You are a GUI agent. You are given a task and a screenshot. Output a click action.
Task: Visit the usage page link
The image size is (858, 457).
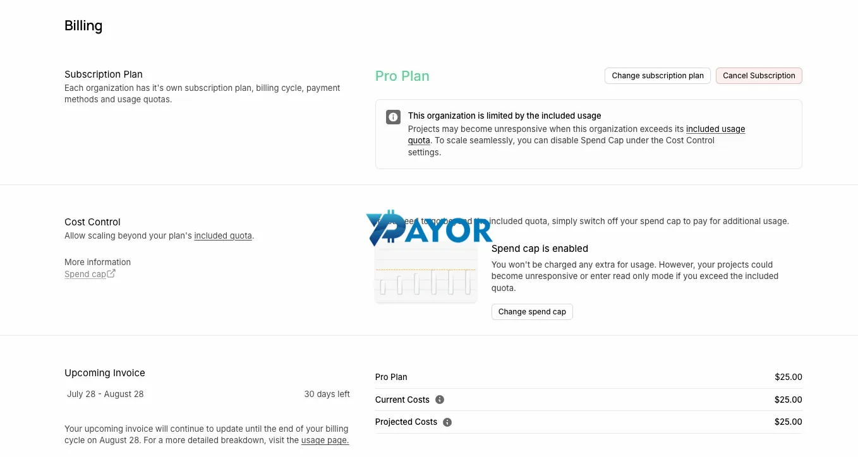click(x=325, y=440)
